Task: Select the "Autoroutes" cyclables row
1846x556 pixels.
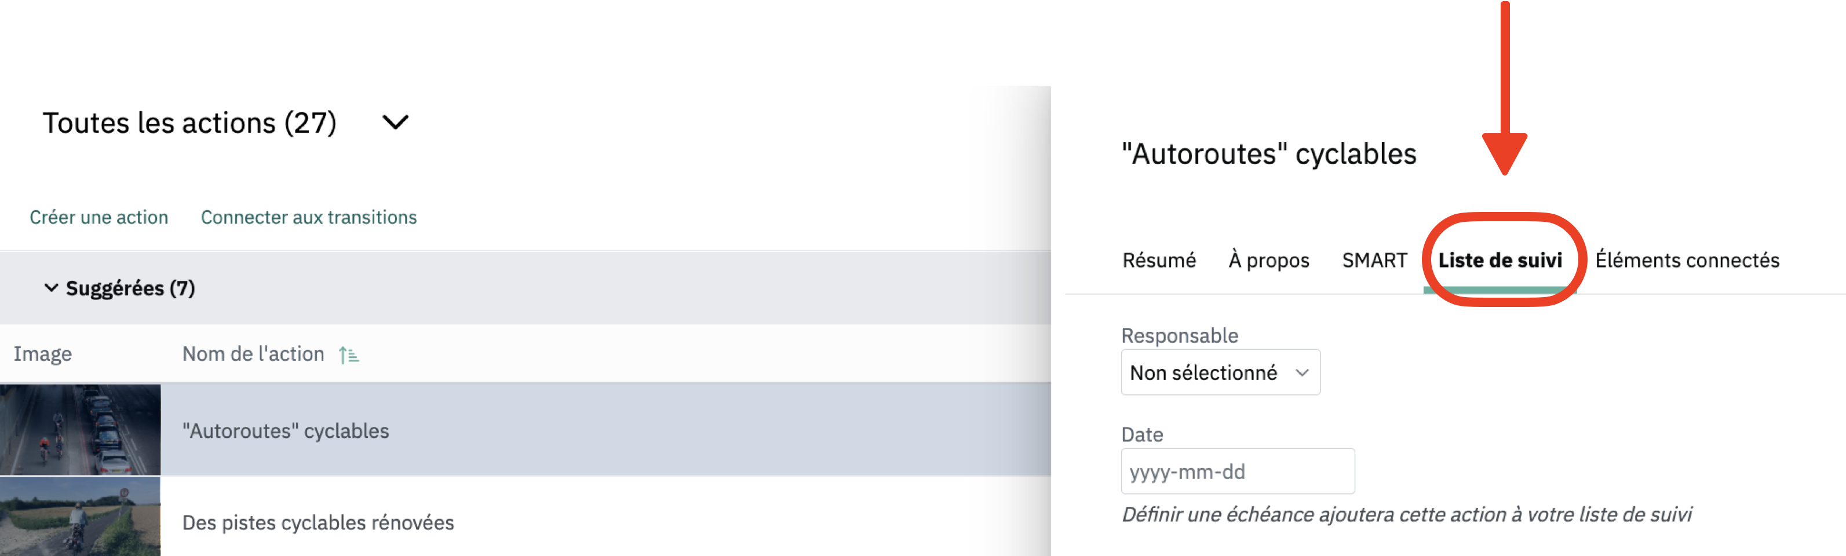Action: point(526,430)
